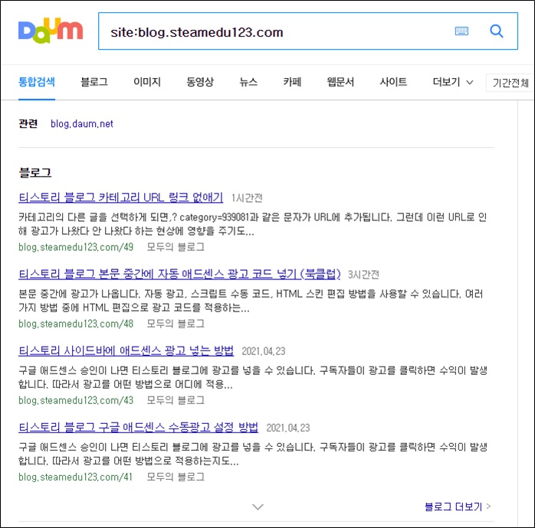
Task: Click the 3시간전 timestamp
Action: pyautogui.click(x=363, y=275)
